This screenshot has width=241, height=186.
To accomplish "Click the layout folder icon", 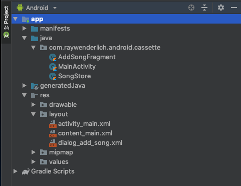I will point(44,114).
